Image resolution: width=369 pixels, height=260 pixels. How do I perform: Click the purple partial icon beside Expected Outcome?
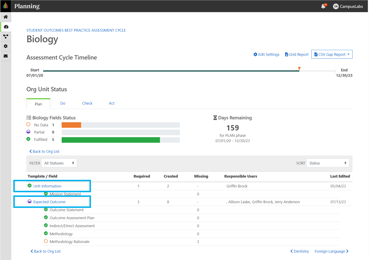tap(30, 202)
